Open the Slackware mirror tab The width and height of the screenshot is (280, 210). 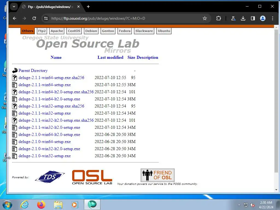(144, 31)
